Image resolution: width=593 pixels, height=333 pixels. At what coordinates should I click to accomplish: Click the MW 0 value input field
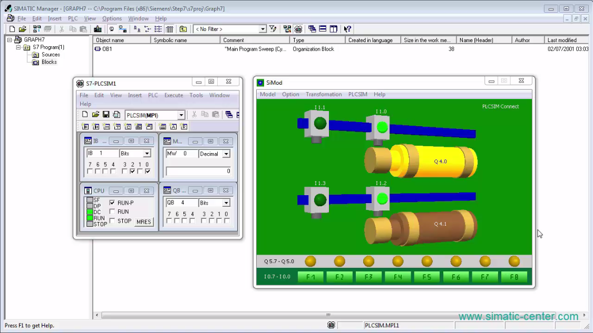[x=199, y=171]
